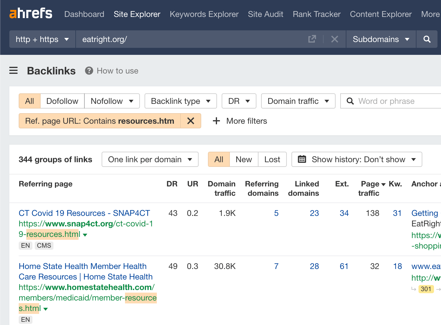Open the hamburger navigation menu beside Backlinks
441x325 pixels.
click(x=13, y=70)
